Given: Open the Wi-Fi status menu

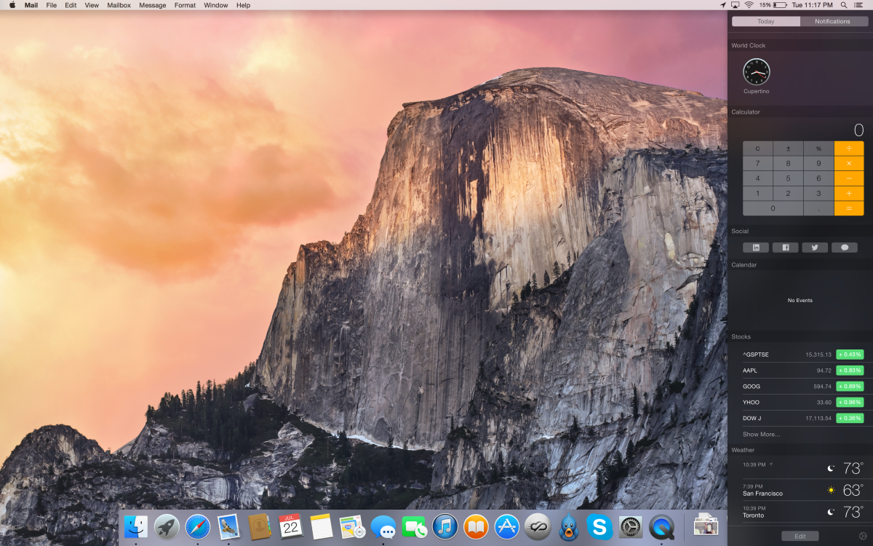Looking at the screenshot, I should [749, 5].
